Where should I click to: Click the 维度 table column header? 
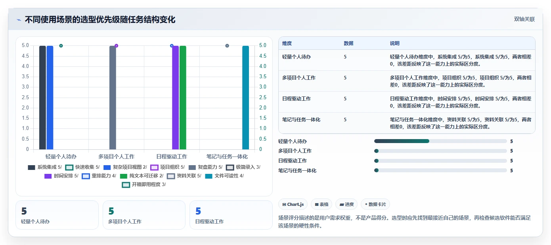[287, 43]
